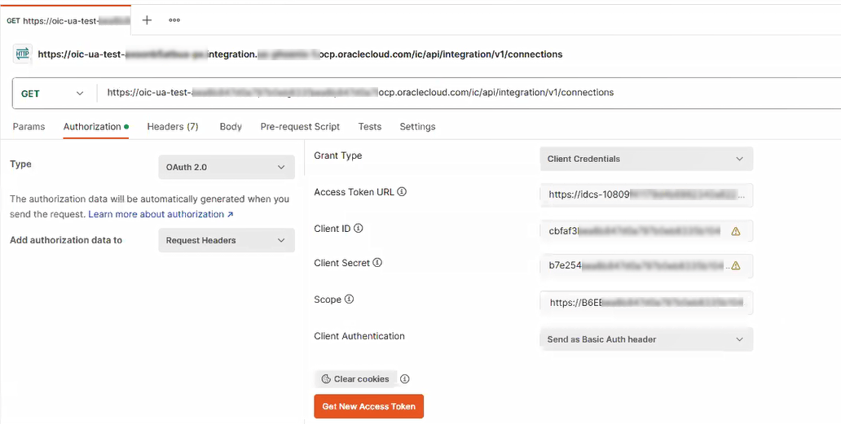Show info icon next to Client Secret
Image resolution: width=841 pixels, height=424 pixels.
pyautogui.click(x=377, y=263)
